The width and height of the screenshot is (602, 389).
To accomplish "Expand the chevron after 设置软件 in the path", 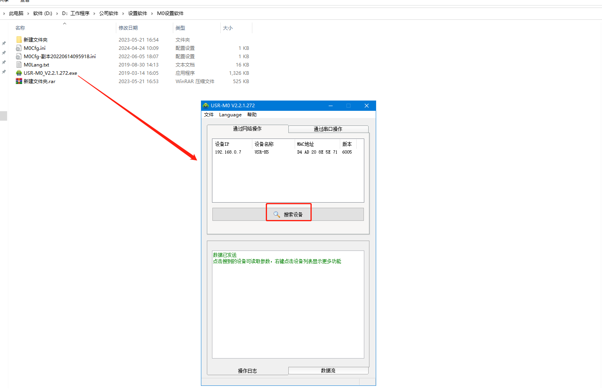I will [x=152, y=13].
